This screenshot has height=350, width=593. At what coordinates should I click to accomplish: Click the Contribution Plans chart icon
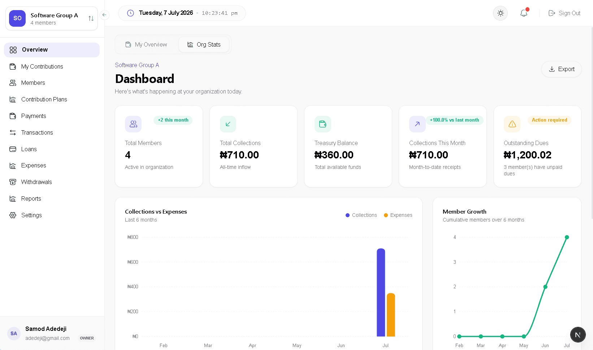[13, 99]
